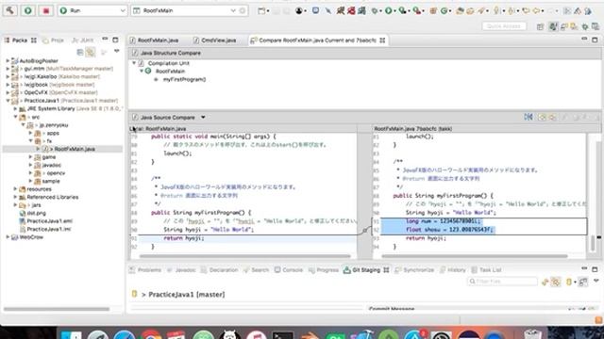Collapse the src folder

15,117
